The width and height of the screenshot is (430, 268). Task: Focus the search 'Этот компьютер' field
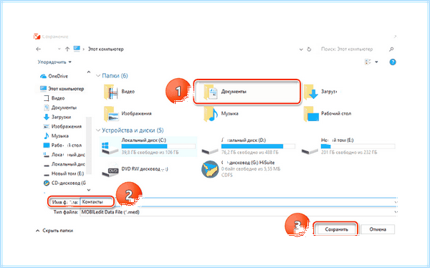347,49
